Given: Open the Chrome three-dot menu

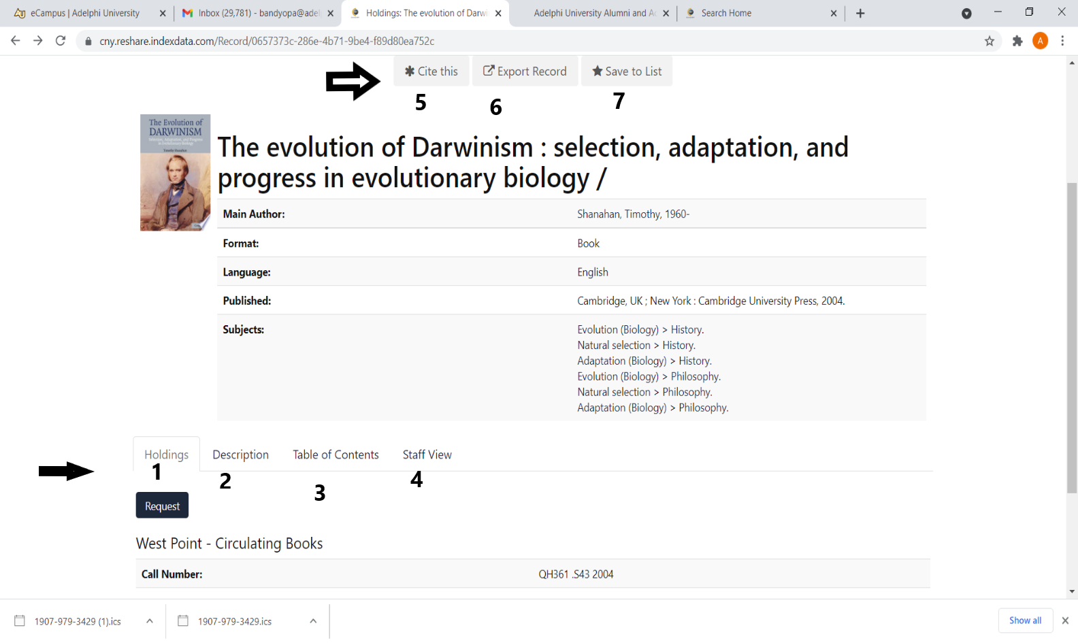Looking at the screenshot, I should pos(1062,41).
